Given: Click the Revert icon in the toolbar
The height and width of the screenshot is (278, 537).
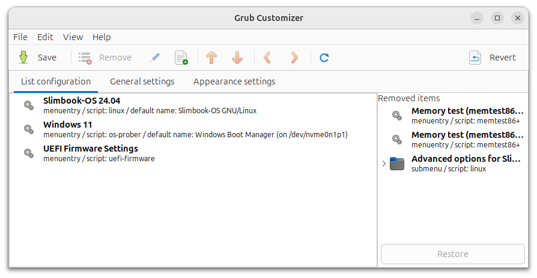Looking at the screenshot, I should point(475,58).
